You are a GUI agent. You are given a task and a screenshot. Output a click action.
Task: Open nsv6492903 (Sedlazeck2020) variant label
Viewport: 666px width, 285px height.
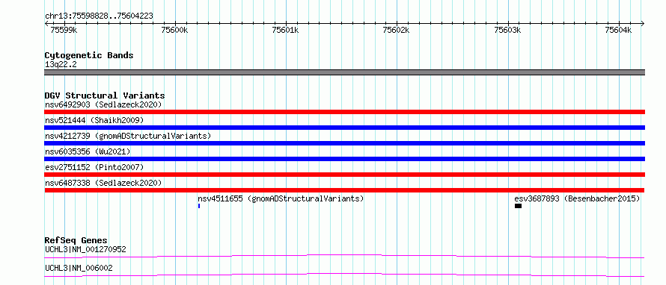103,104
